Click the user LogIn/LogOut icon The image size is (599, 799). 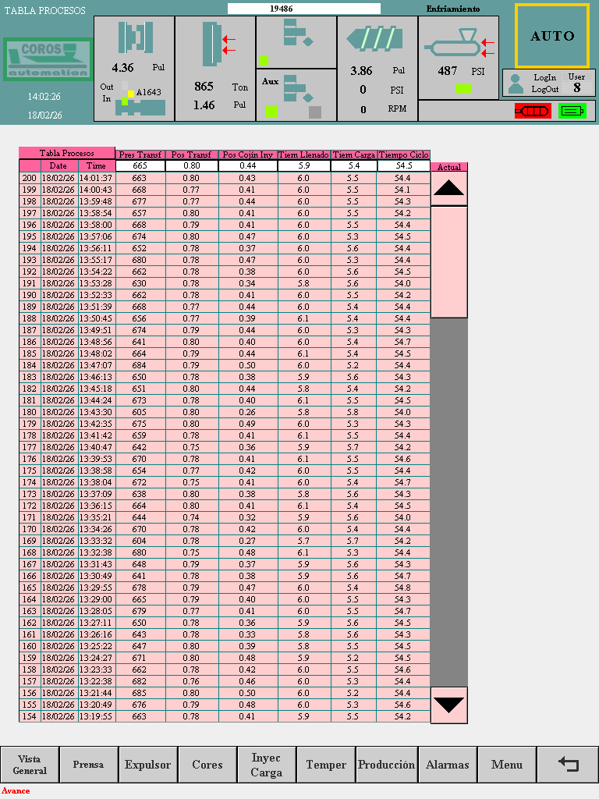tap(516, 83)
